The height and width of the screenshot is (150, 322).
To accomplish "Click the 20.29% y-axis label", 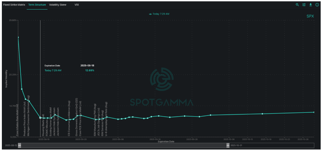I will [13, 75].
